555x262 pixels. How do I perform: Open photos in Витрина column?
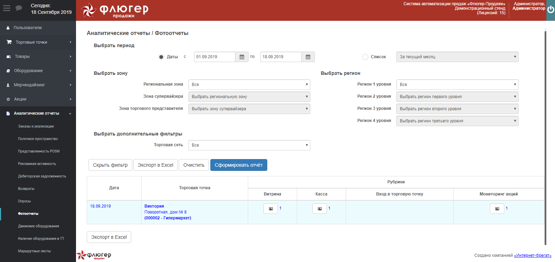pos(271,209)
